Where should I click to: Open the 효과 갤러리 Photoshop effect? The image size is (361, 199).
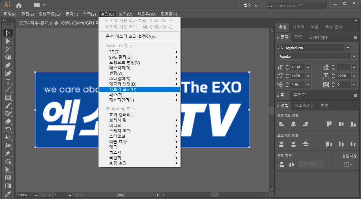[139, 115]
